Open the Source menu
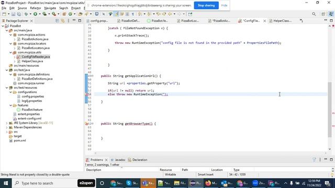 tap(22, 8)
